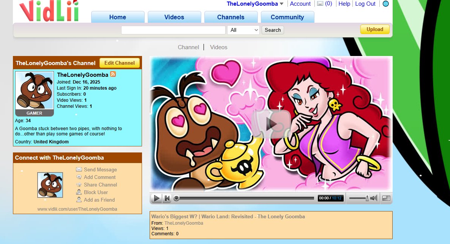Go to the Channels tab
Image resolution: width=450 pixels, height=244 pixels.
231,17
